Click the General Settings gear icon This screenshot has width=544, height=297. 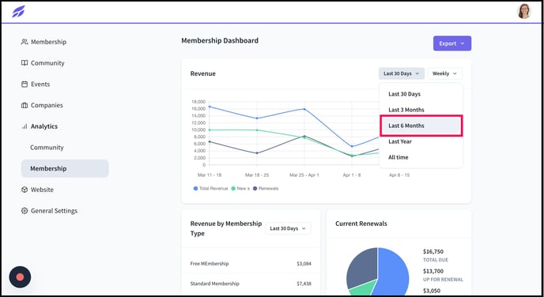(25, 211)
